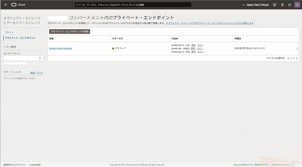Open the notifications bell
This screenshot has width=302, height=167.
pyautogui.click(x=282, y=5)
